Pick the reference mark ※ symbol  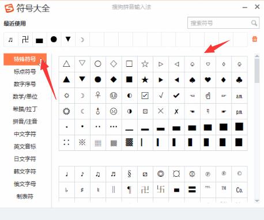point(82,142)
